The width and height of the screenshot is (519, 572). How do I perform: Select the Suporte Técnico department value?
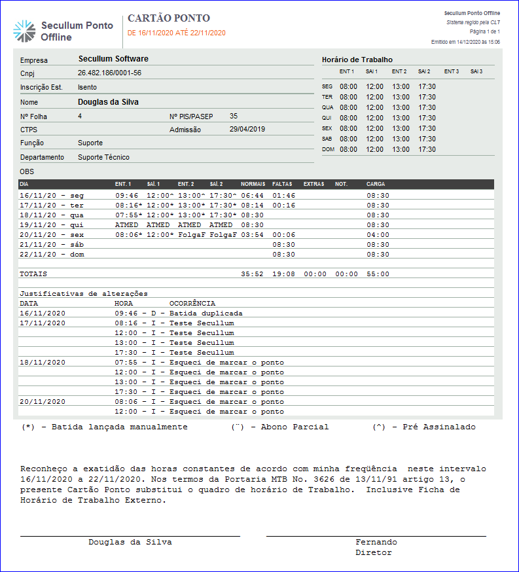point(103,157)
